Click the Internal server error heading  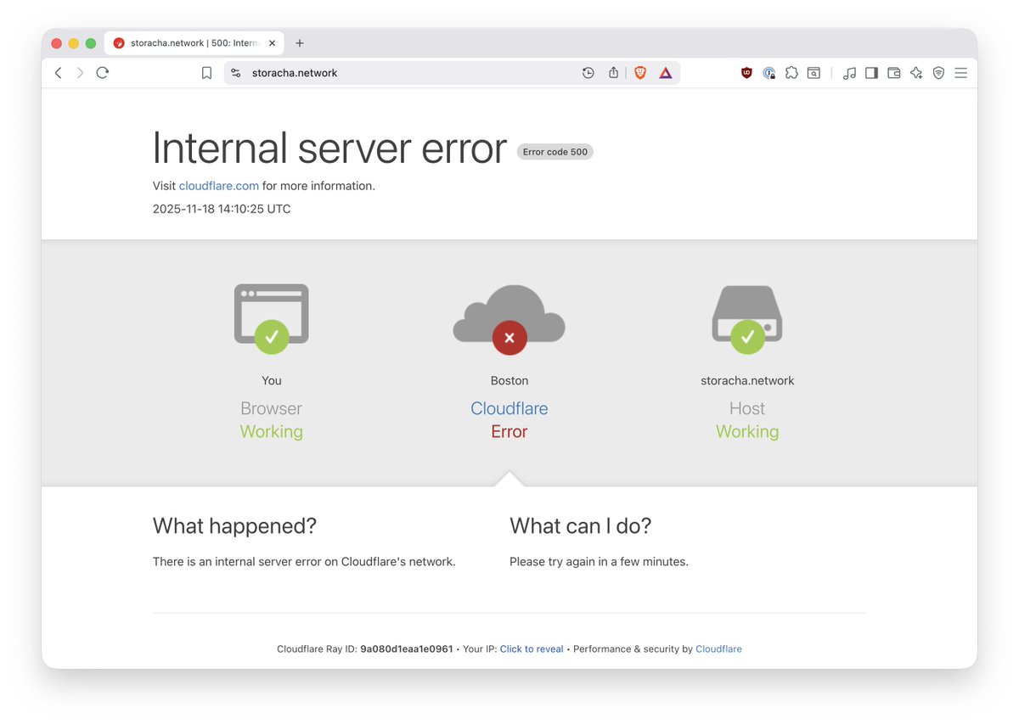pyautogui.click(x=329, y=148)
